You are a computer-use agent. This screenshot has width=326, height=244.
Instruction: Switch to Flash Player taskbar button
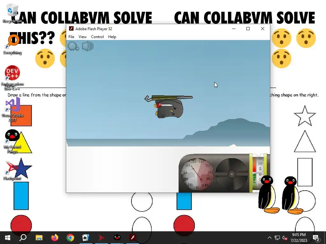click(133, 238)
